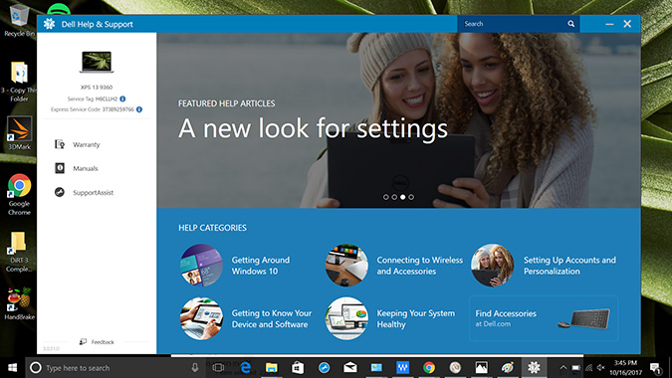
Task: Click the Windows 10 tiles category thumbnail
Action: (x=201, y=266)
